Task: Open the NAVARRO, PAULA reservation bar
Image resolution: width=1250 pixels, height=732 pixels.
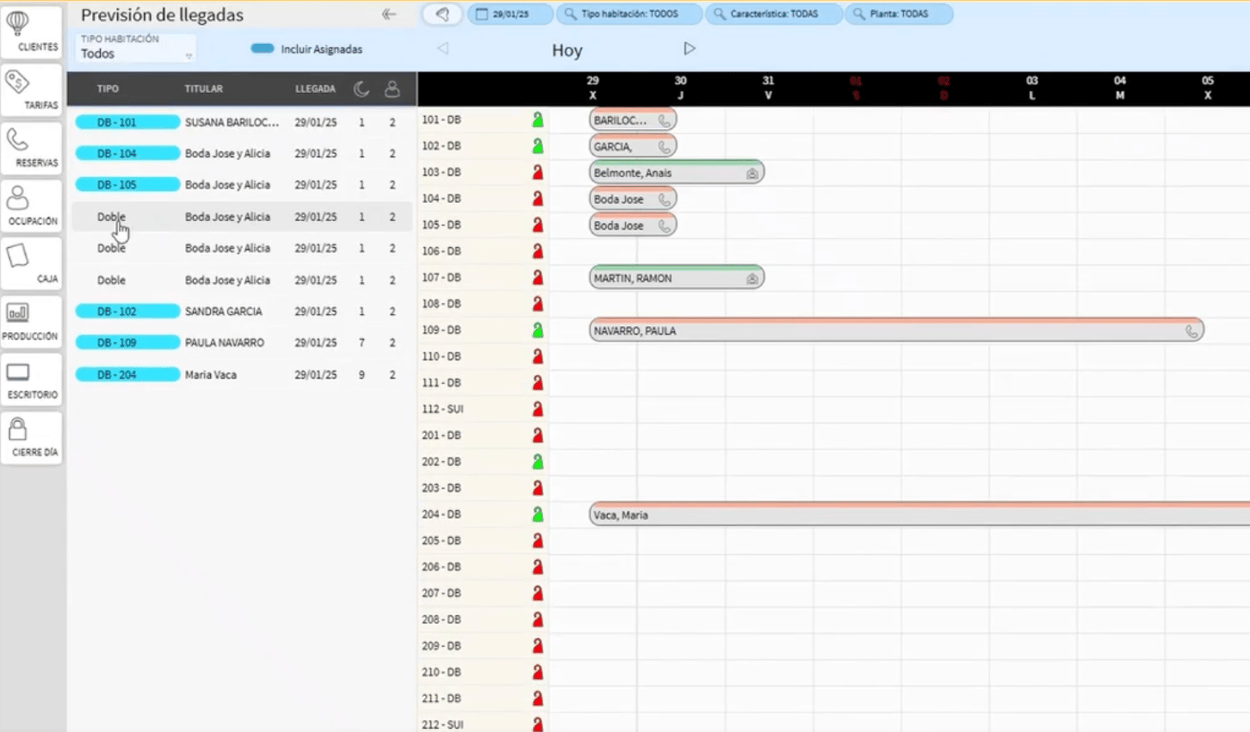Action: tap(896, 330)
